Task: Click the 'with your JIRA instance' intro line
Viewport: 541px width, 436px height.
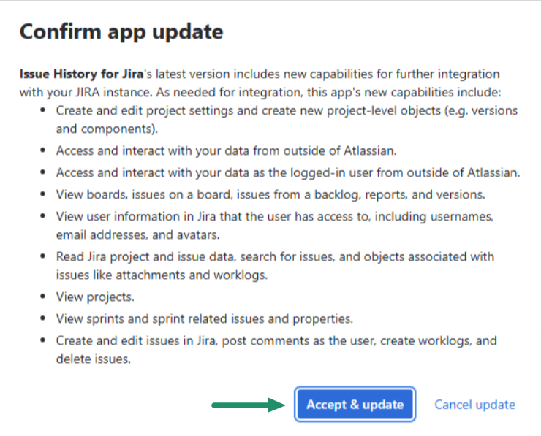Action: pyautogui.click(x=260, y=92)
